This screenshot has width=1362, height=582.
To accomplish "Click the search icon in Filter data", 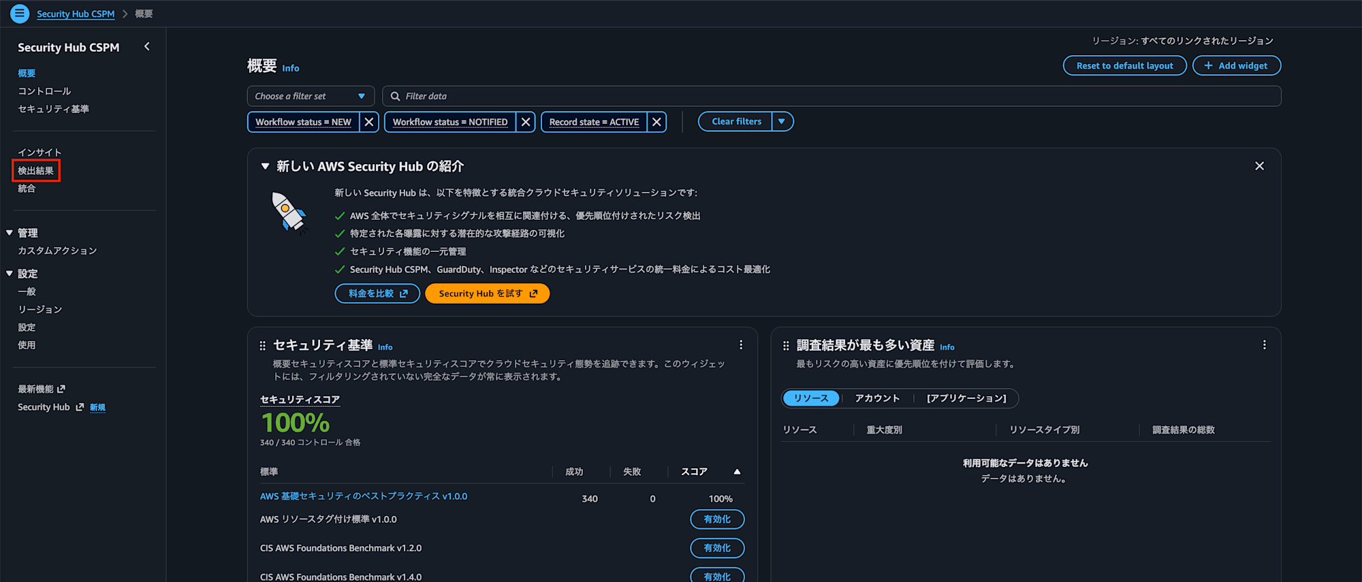I will (x=395, y=96).
